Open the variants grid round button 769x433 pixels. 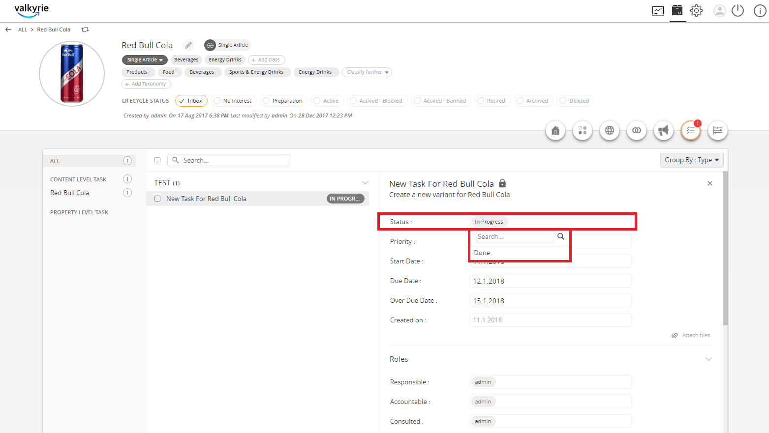pyautogui.click(x=583, y=130)
